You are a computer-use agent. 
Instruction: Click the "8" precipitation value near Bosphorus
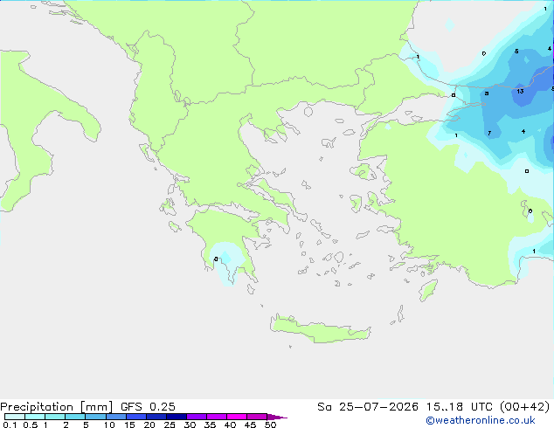click(x=487, y=93)
